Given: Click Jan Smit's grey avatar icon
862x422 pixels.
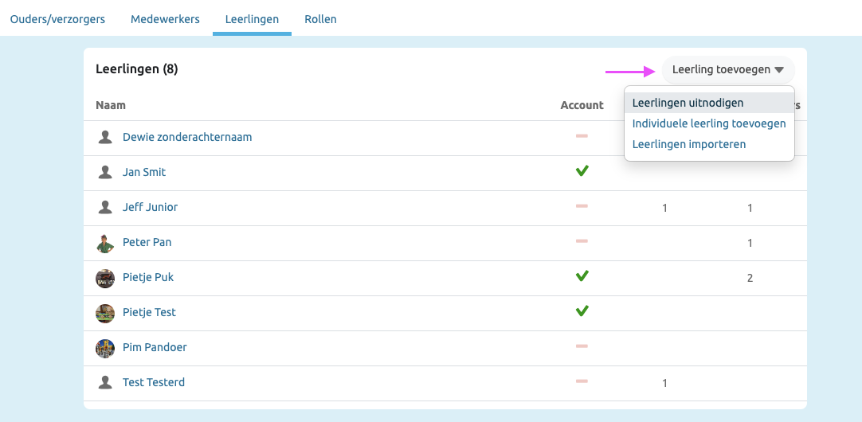Looking at the screenshot, I should [105, 172].
